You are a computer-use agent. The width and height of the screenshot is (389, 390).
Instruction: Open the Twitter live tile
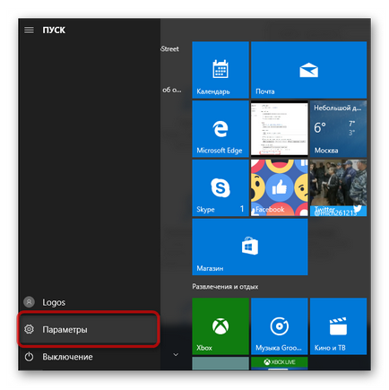click(x=338, y=187)
